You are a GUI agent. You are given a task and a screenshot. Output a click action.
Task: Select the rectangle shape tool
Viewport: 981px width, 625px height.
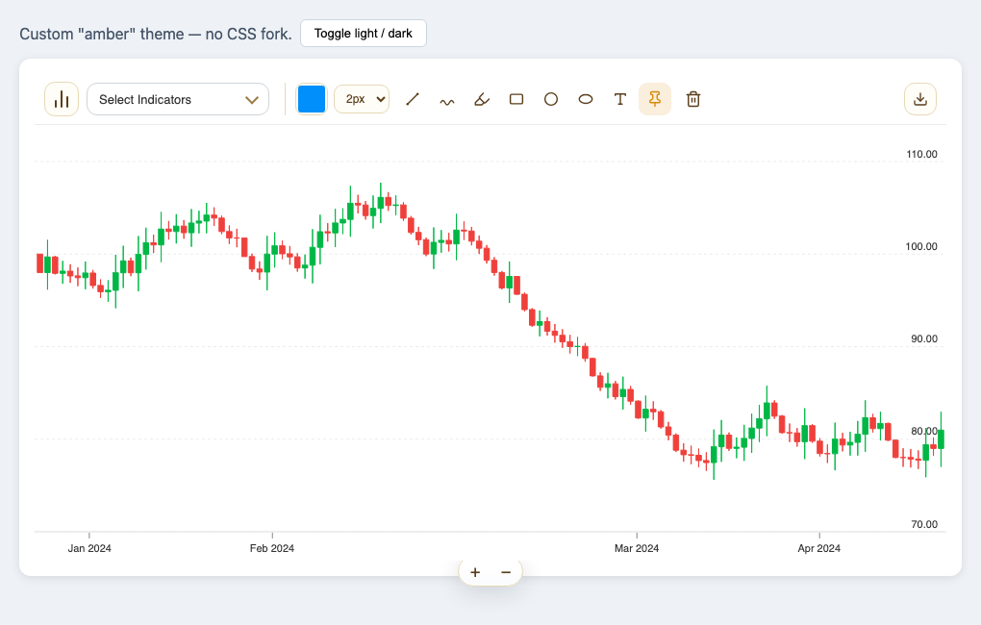516,99
